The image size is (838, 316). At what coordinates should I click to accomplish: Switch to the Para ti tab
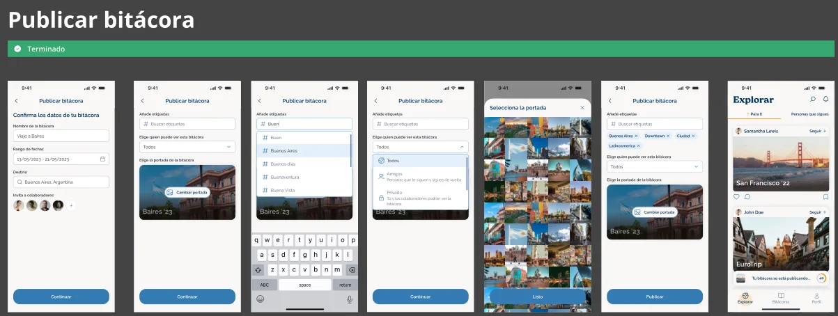tap(754, 113)
